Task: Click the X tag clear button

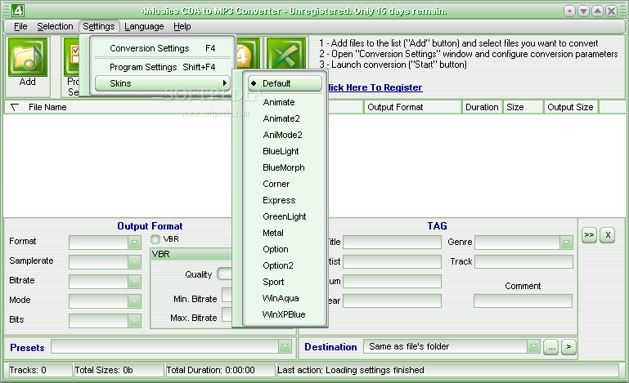Action: (608, 234)
